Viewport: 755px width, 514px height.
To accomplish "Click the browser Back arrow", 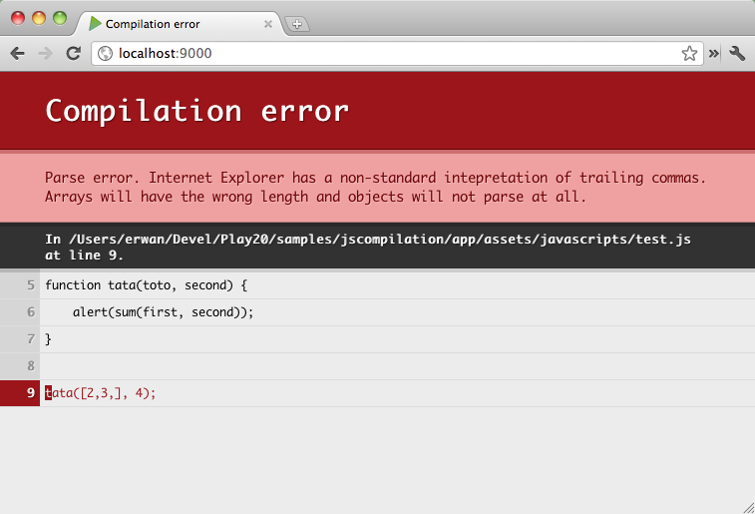I will (18, 54).
